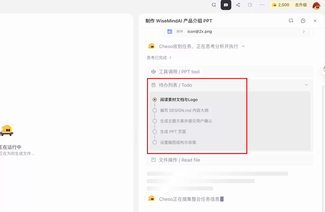Screen dimensions: 325x212
Task: Click the 去升级 upgrade button
Action: click(x=301, y=5)
